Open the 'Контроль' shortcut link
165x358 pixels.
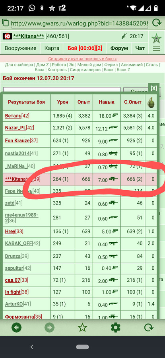[x=57, y=70]
